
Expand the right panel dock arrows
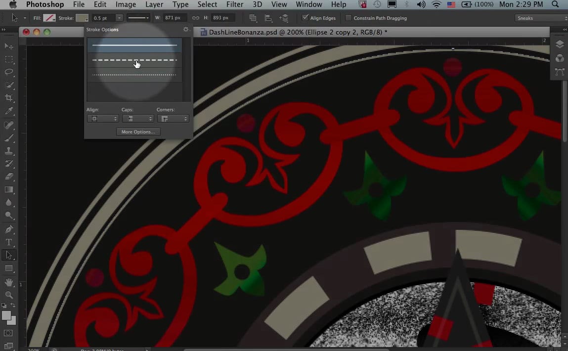point(565,30)
